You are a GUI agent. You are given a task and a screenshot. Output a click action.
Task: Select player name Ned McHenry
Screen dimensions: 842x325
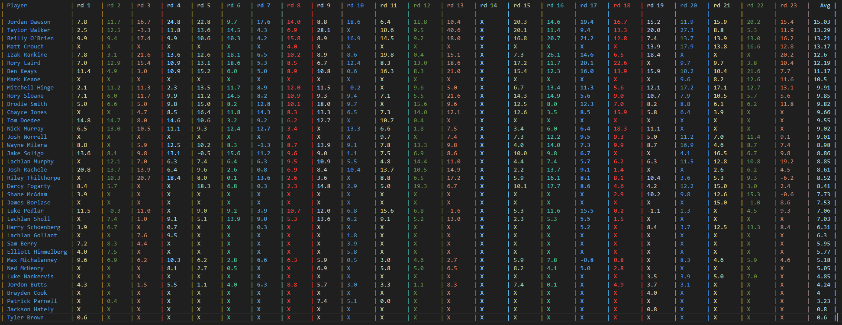[25, 268]
